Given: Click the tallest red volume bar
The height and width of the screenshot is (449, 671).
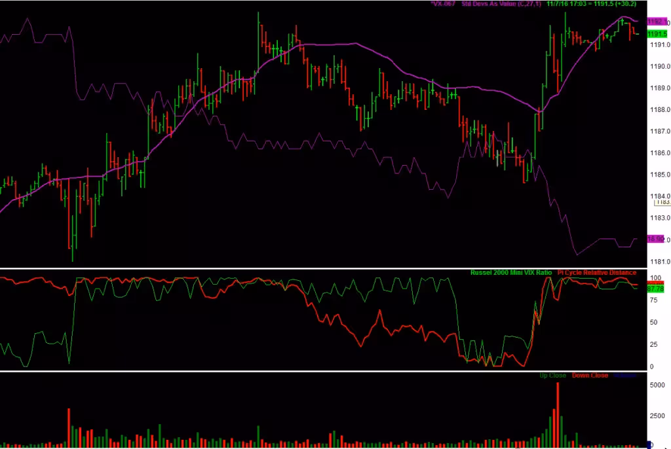Looking at the screenshot, I should (558, 415).
